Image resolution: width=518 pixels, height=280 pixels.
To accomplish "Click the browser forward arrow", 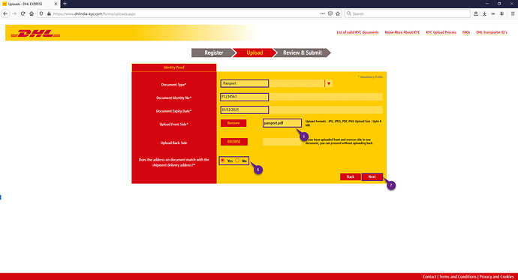I will [x=14, y=14].
